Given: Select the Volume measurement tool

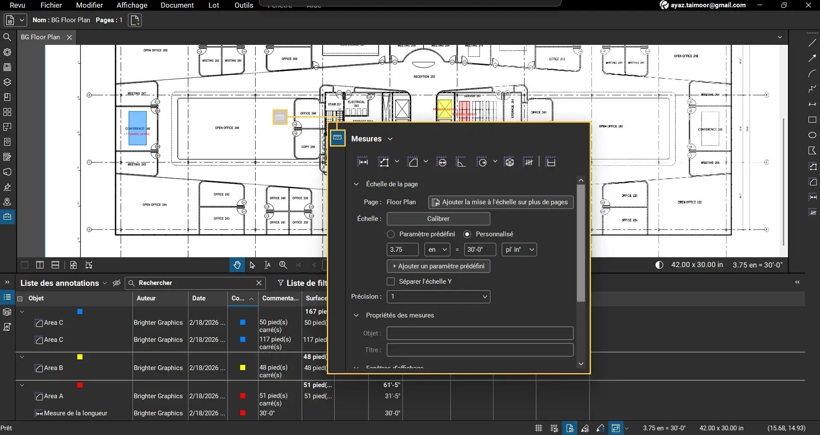Looking at the screenshot, I should (509, 162).
